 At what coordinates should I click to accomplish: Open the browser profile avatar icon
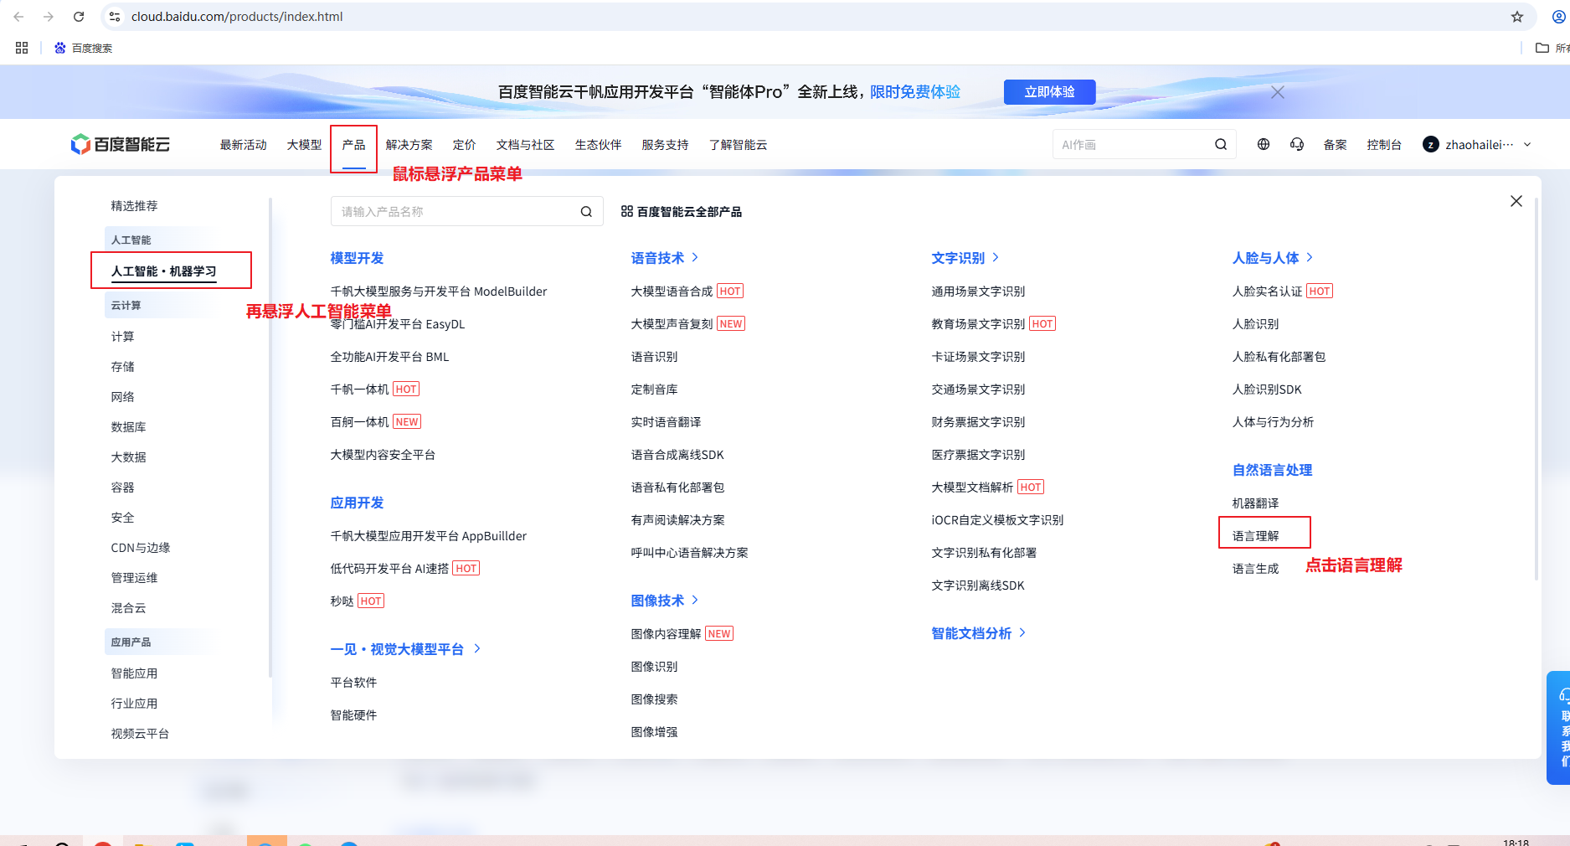pos(1559,17)
